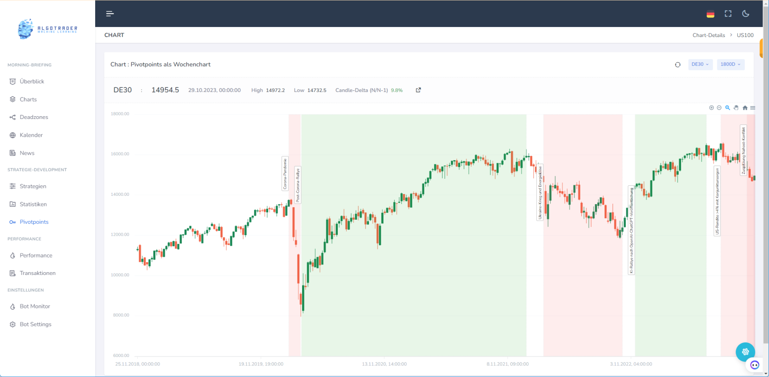
Task: Toggle dark mode moon icon
Action: point(746,14)
